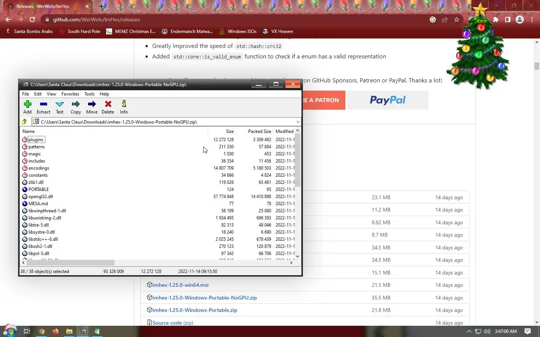
Task: Show hidden system tray icons
Action: click(x=469, y=331)
